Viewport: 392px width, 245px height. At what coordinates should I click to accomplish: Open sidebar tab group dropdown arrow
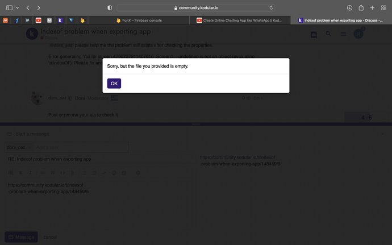18,8
